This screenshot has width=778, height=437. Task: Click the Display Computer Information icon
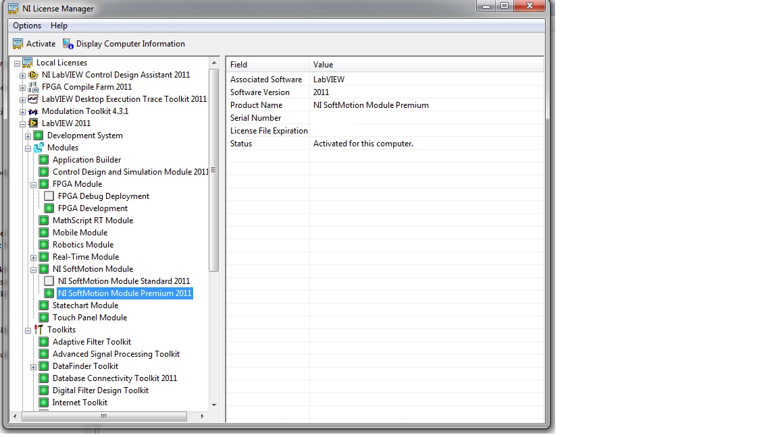coord(68,44)
